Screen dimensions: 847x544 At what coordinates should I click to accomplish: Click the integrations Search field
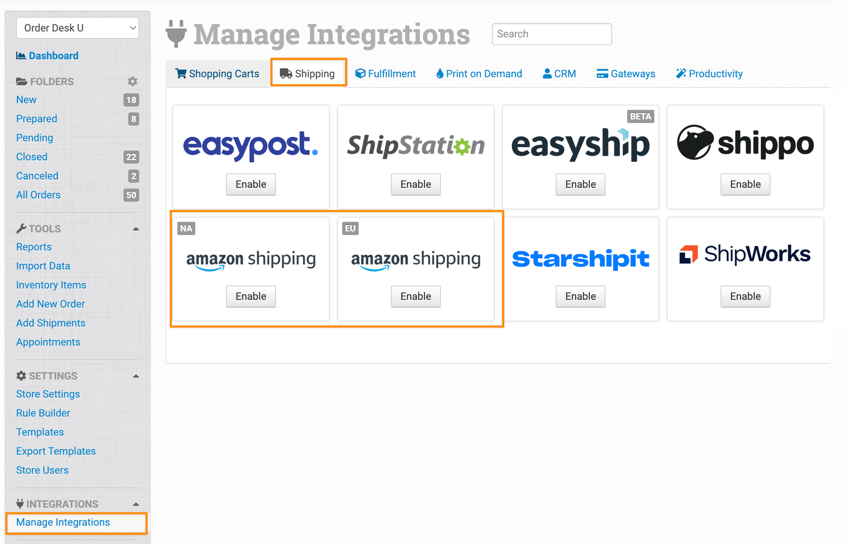coord(552,34)
